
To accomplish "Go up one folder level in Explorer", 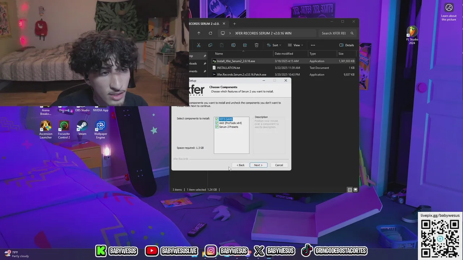I will coord(199,33).
